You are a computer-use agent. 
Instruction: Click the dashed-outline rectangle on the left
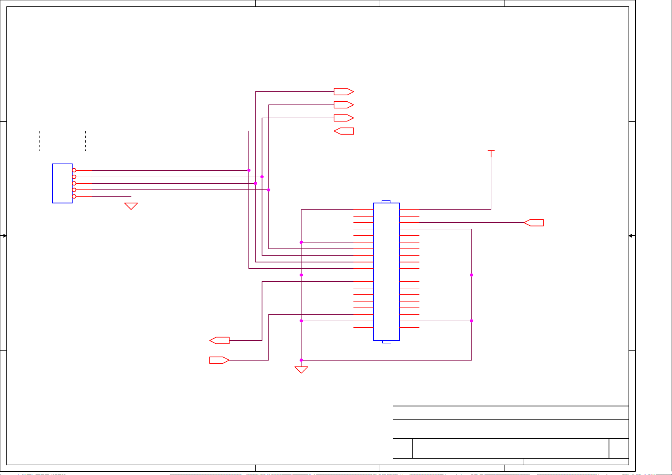[x=63, y=141]
